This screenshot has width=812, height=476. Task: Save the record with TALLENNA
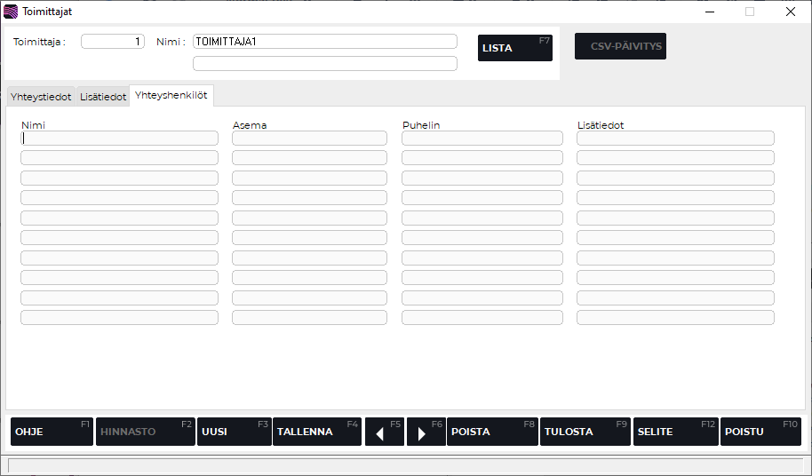(x=316, y=432)
